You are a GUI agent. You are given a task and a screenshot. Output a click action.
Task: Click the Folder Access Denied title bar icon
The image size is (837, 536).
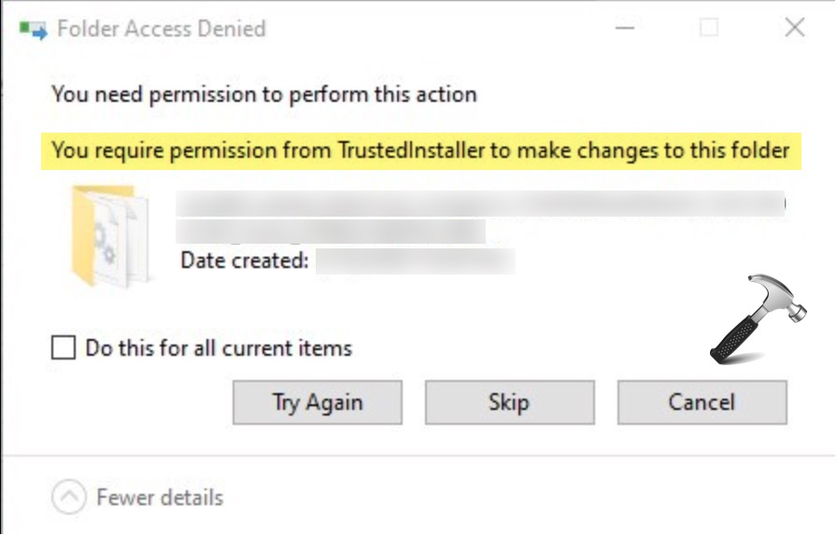coord(32,29)
